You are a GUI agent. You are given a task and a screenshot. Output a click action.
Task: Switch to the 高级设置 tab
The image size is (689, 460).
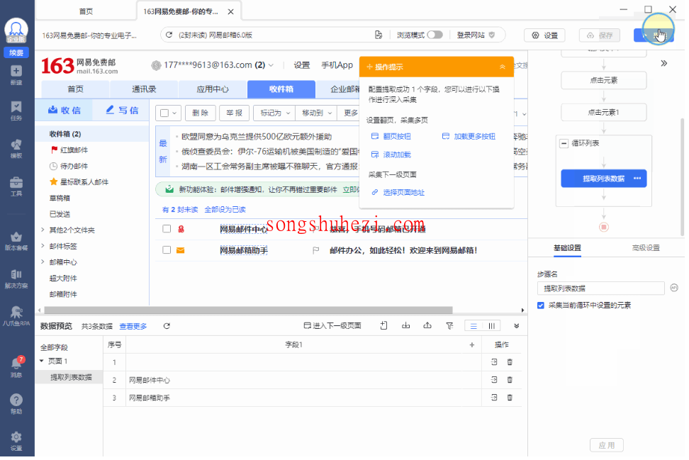646,248
